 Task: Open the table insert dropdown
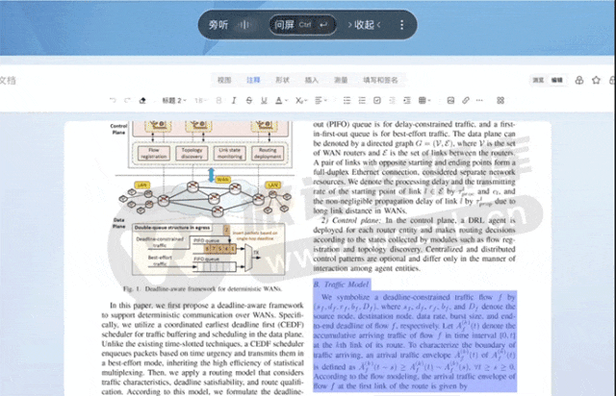[x=424, y=101]
